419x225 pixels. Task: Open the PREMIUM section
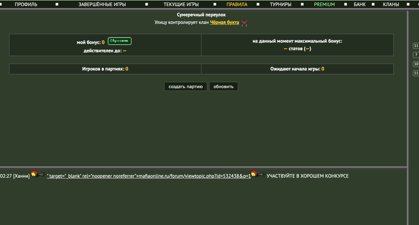click(x=324, y=4)
